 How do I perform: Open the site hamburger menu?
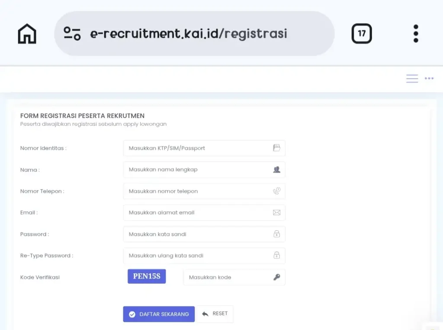tap(412, 79)
